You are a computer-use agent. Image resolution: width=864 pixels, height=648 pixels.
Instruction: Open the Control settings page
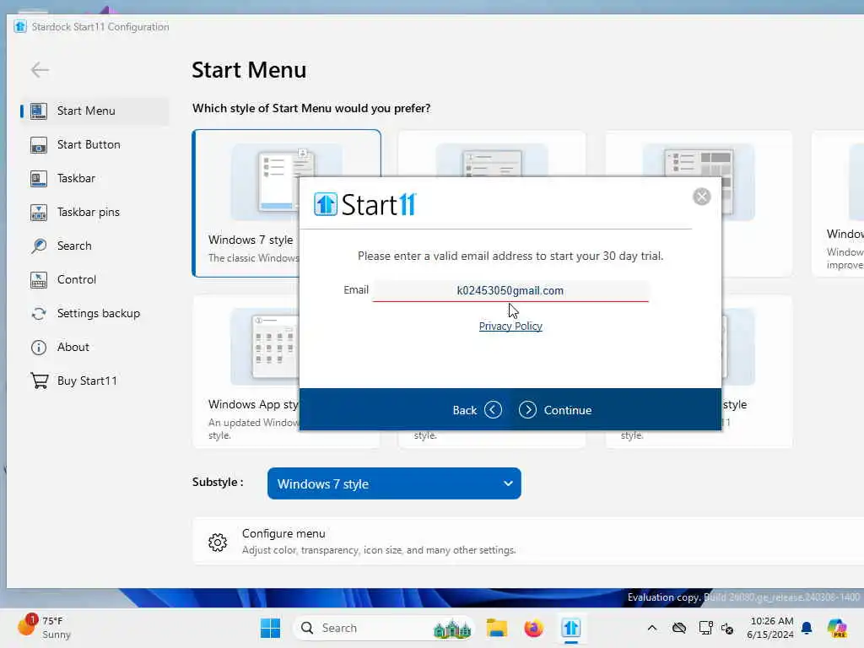click(94, 280)
